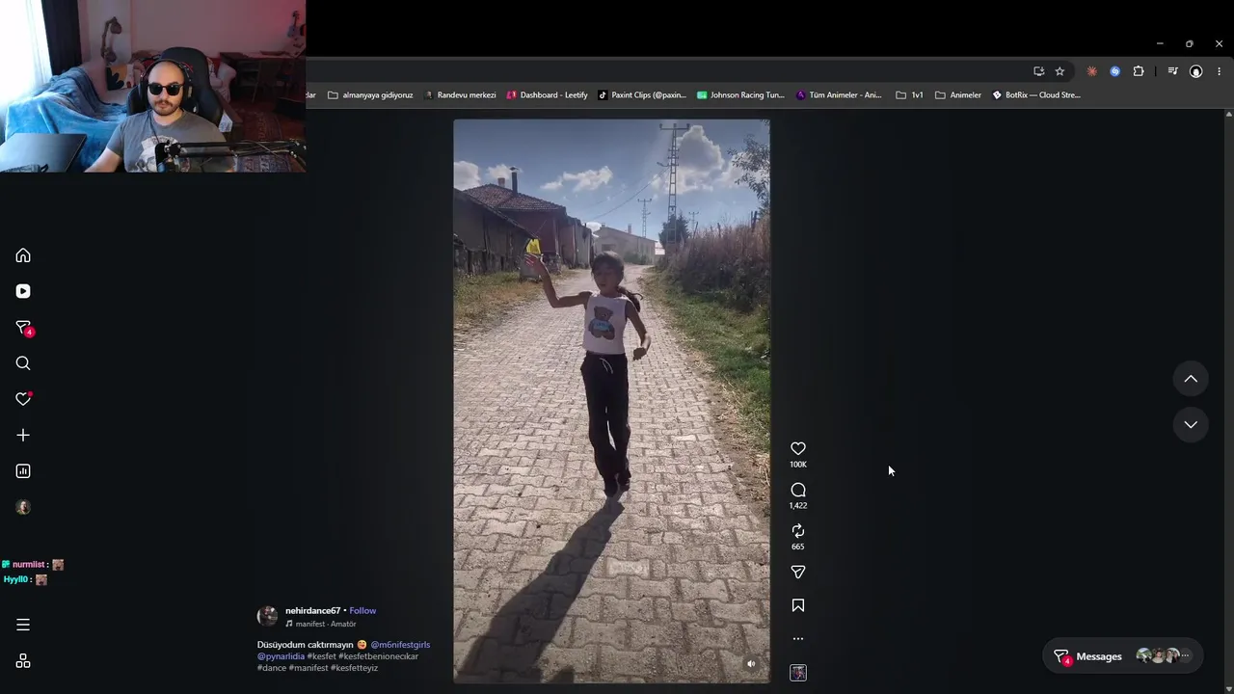1234x694 pixels.
Task: Open media controls icon in Chrome toolbar
Action: tap(1172, 71)
